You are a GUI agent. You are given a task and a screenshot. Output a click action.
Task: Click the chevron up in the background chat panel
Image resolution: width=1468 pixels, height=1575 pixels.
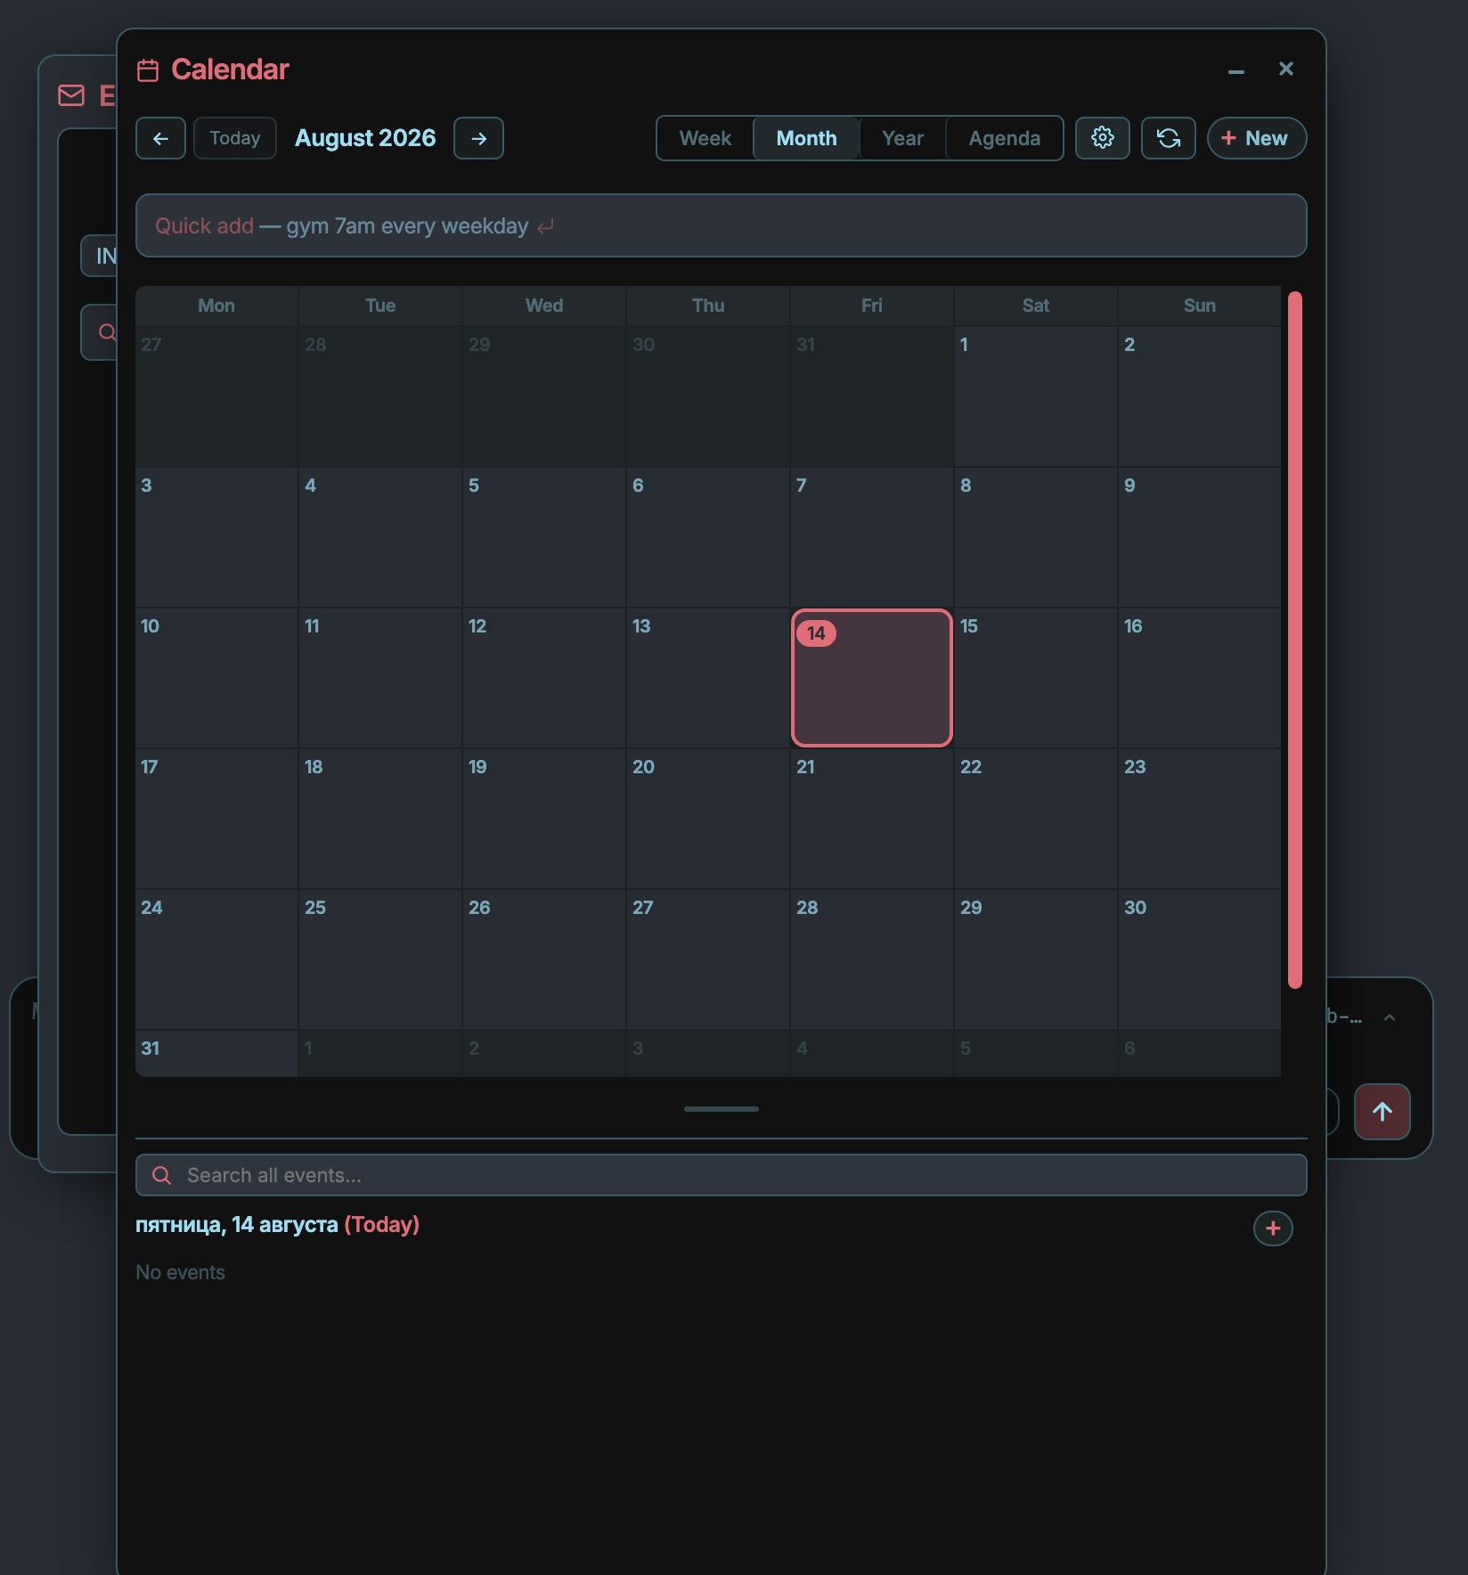(1389, 1017)
